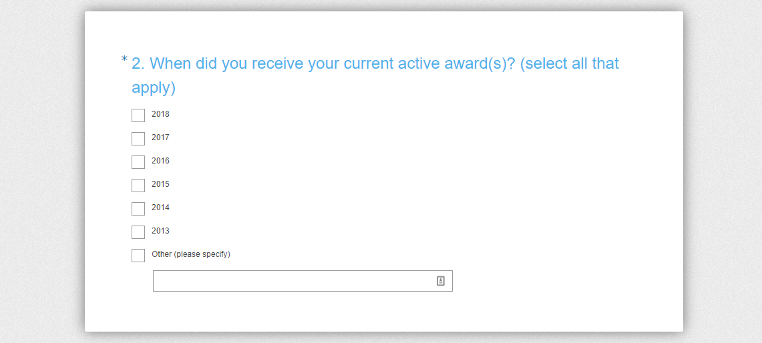Viewport: 762px width, 343px height.
Task: Select the 2016 checkbox
Action: coord(138,162)
